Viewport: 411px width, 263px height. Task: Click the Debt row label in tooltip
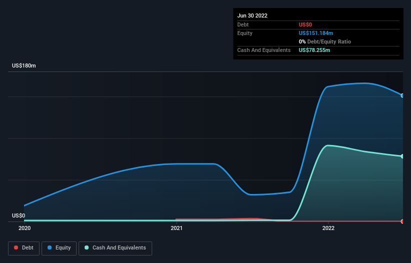(x=243, y=24)
